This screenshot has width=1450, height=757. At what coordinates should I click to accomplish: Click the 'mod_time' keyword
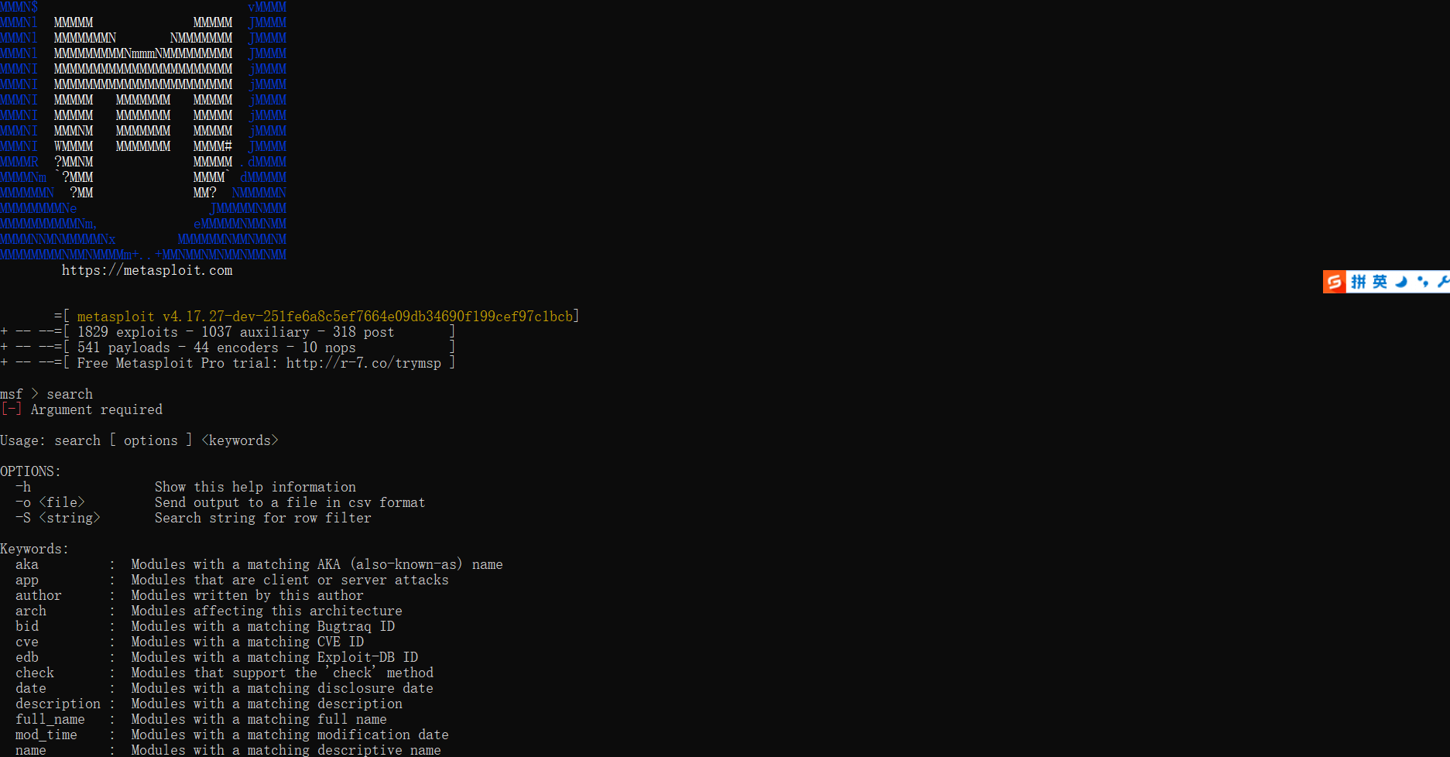pos(46,735)
